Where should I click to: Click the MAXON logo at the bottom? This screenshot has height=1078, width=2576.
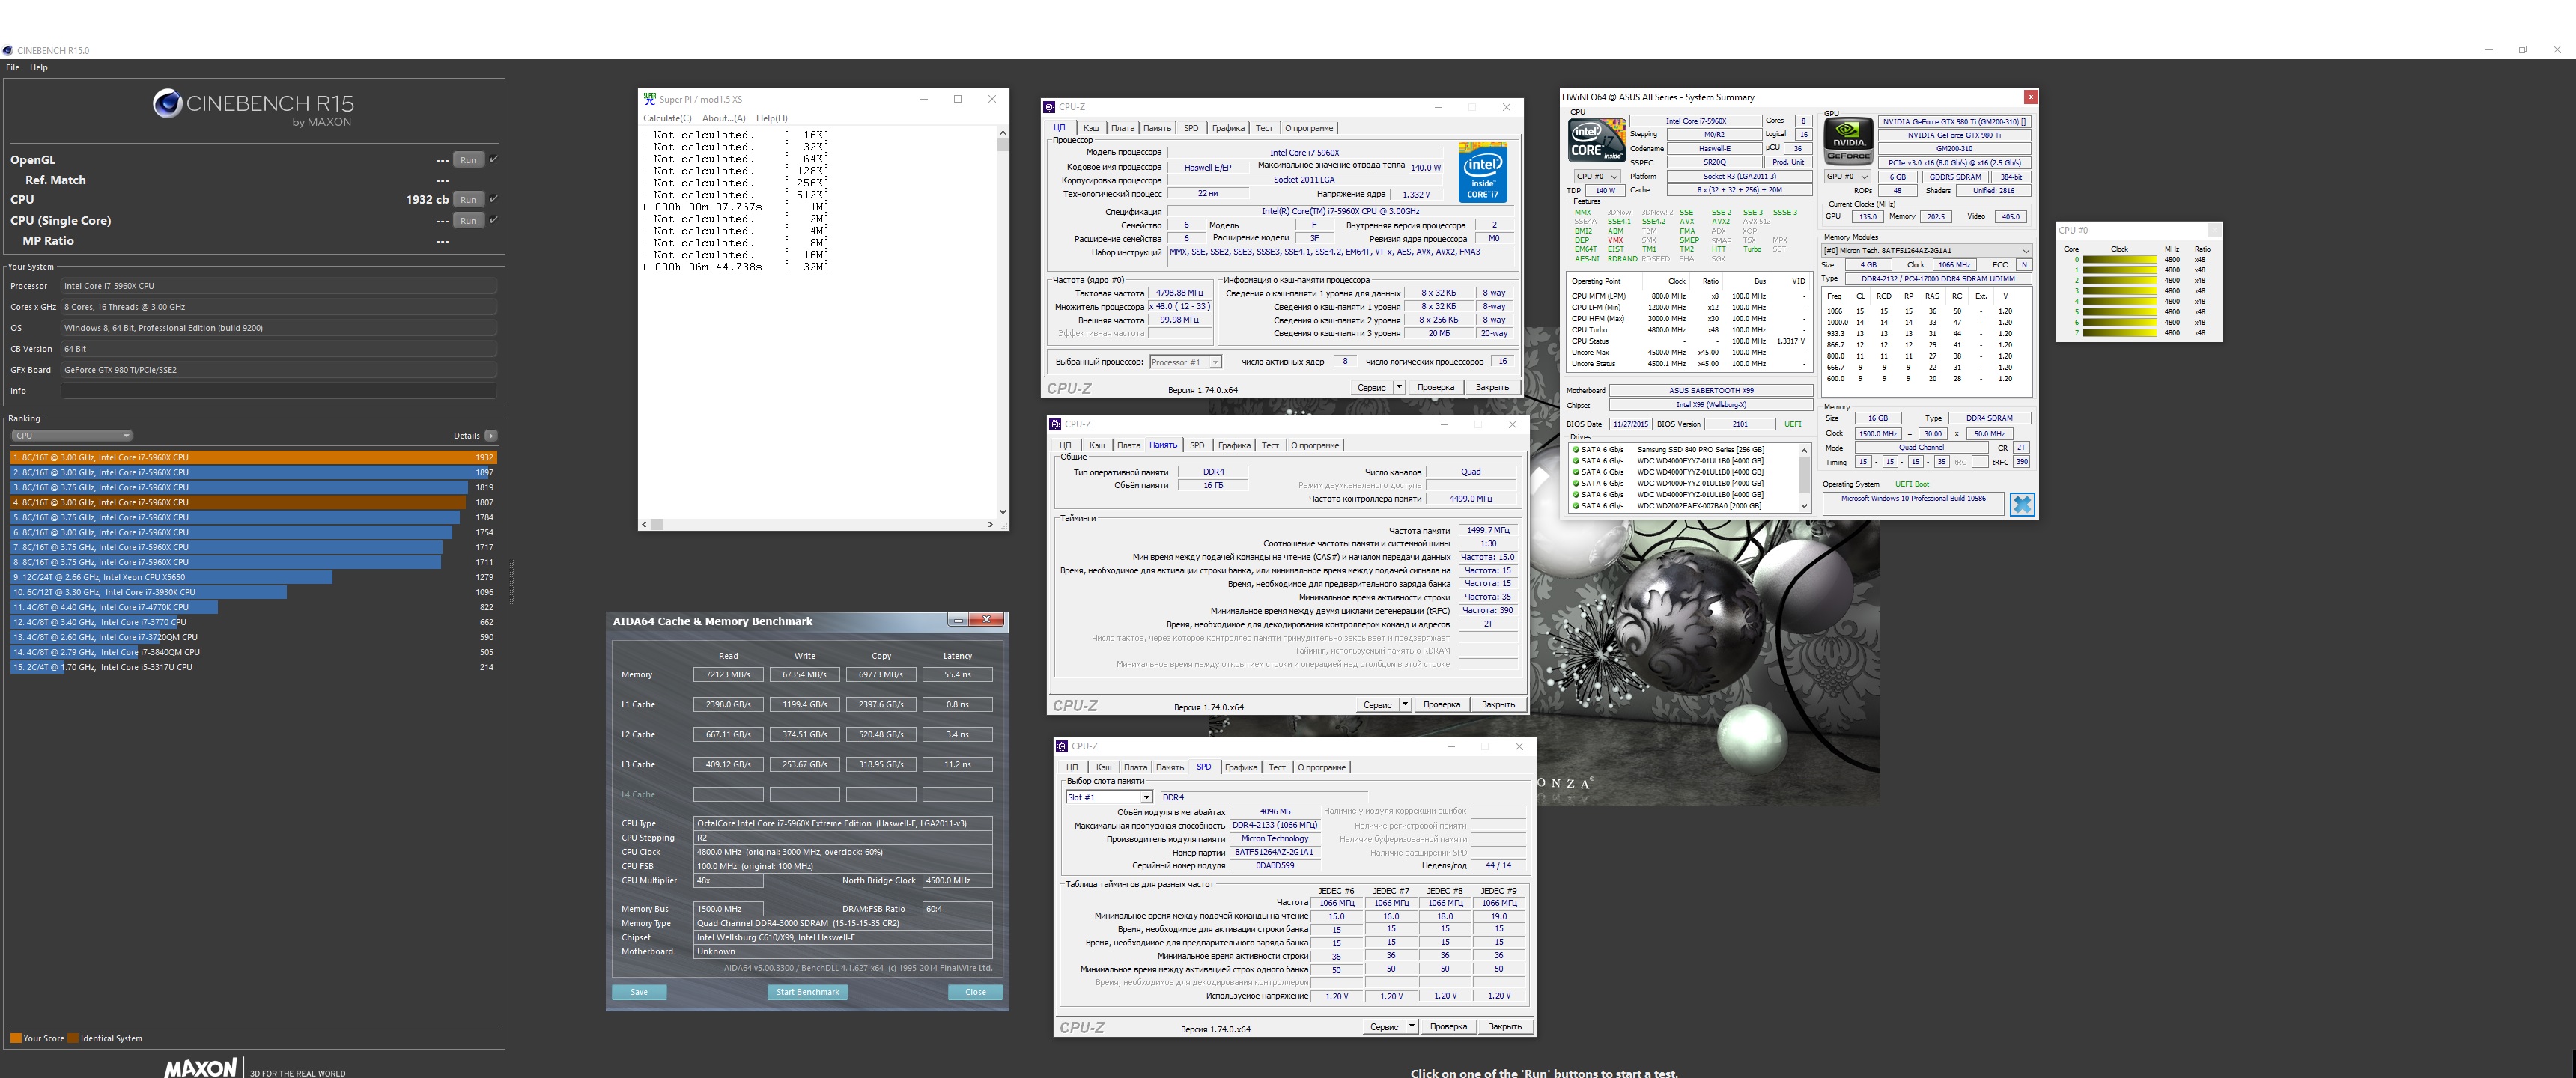201,1068
